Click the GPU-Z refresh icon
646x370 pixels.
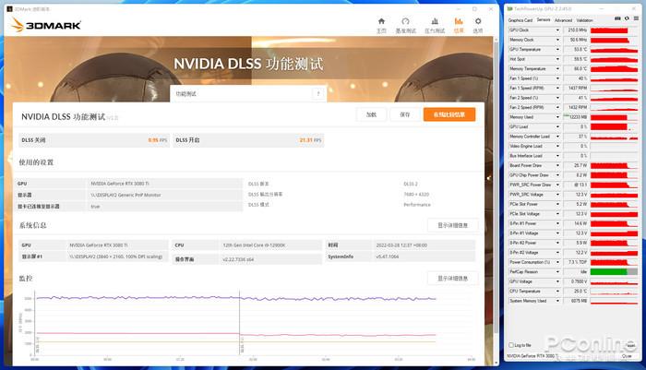tap(627, 18)
